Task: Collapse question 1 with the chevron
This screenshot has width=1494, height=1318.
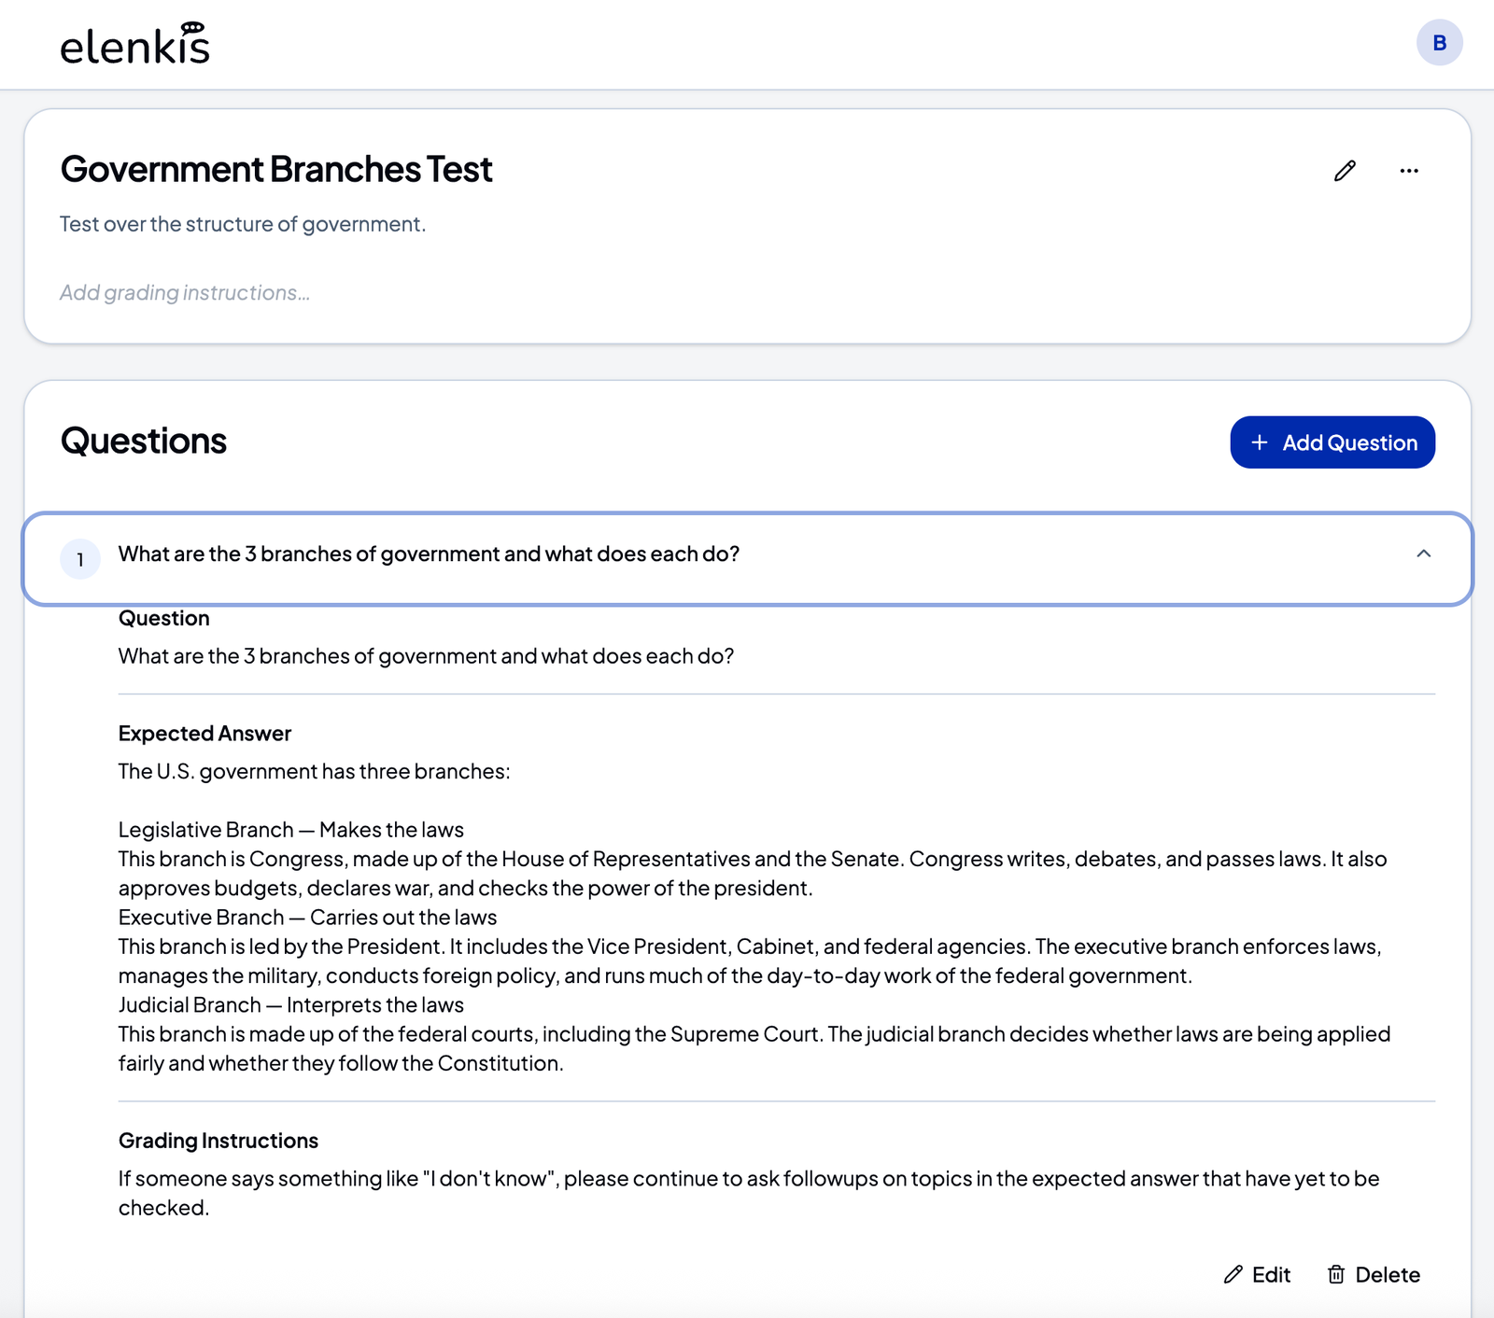Action: tap(1423, 554)
